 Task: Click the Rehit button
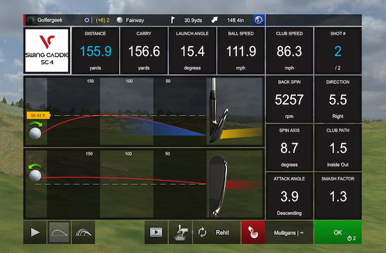[217, 232]
